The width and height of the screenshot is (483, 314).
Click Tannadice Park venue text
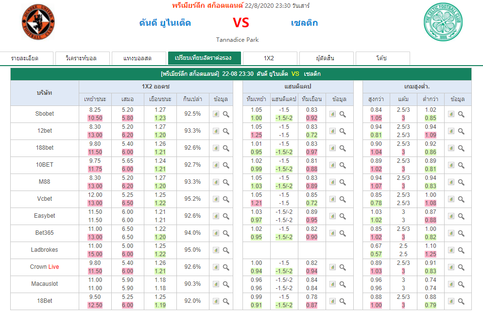[237, 40]
